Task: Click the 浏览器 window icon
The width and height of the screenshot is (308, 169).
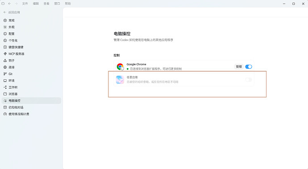Action: click(5, 94)
